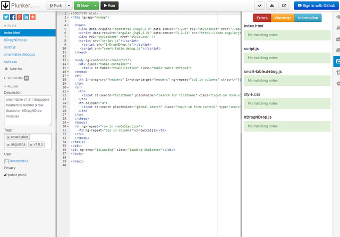This screenshot has height=237, width=340.
Task: Share the plunk on Twitter
Action: (x=6, y=17)
